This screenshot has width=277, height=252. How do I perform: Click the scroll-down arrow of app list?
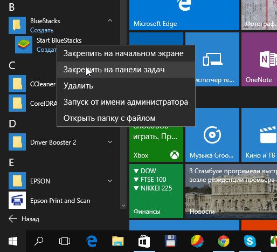click(123, 206)
